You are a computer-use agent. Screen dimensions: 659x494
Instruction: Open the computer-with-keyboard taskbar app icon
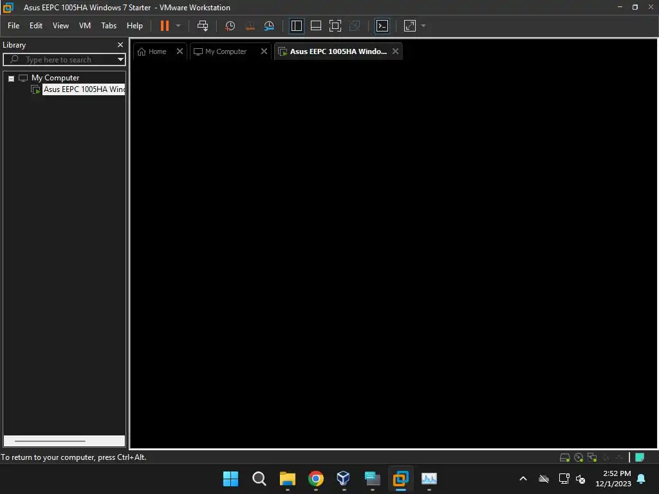[x=373, y=479]
